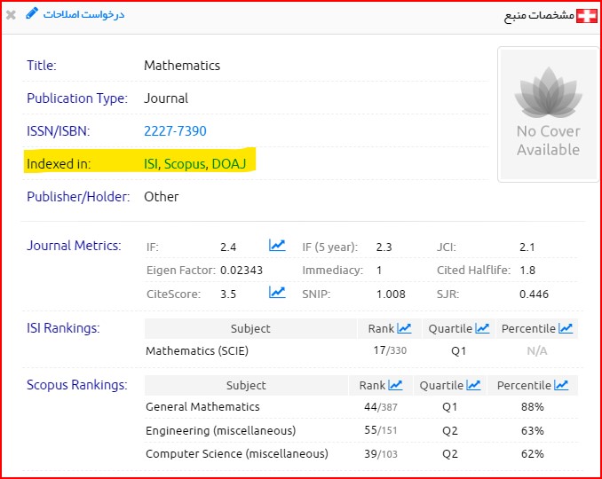This screenshot has width=602, height=479.
Task: Click the Scopus indexed-in link
Action: pos(184,164)
